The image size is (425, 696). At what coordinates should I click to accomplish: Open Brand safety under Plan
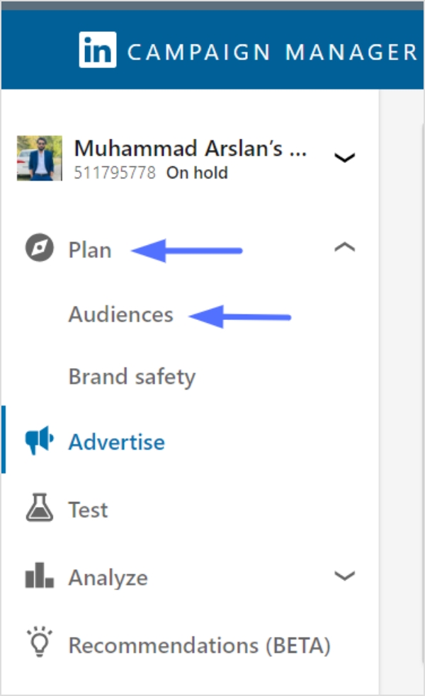click(132, 377)
